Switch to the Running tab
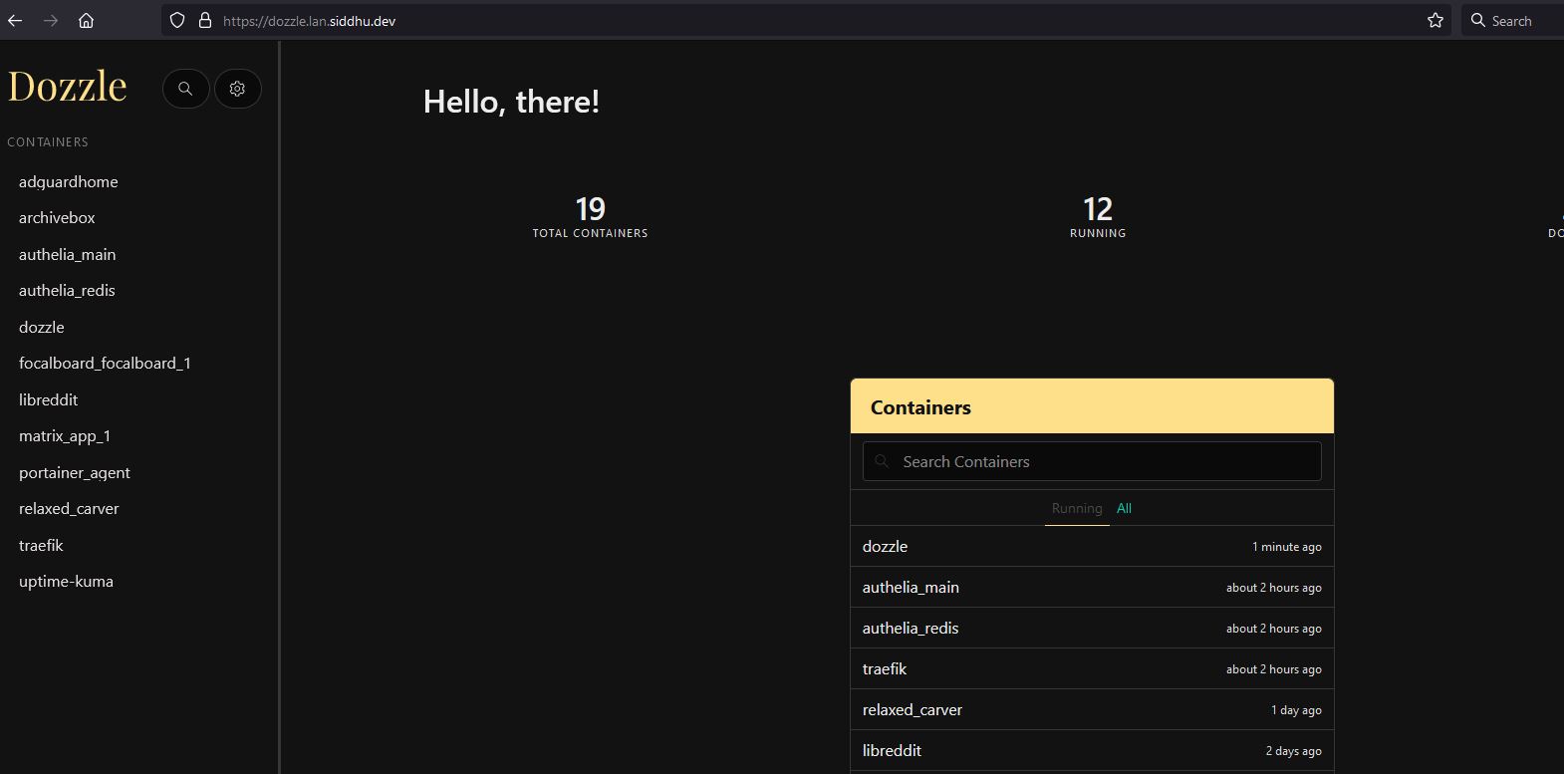This screenshot has height=774, width=1564. tap(1077, 508)
